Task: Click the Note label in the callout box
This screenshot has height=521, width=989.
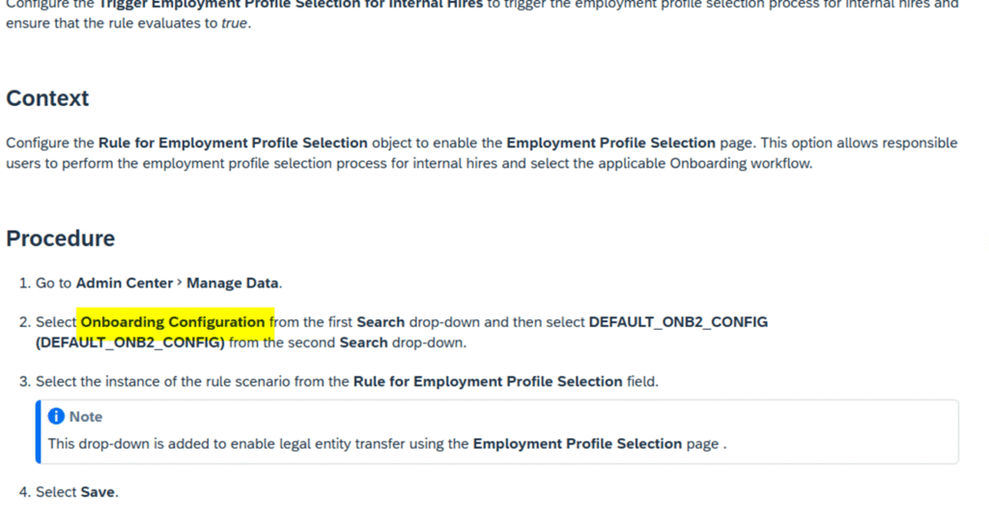Action: (86, 417)
